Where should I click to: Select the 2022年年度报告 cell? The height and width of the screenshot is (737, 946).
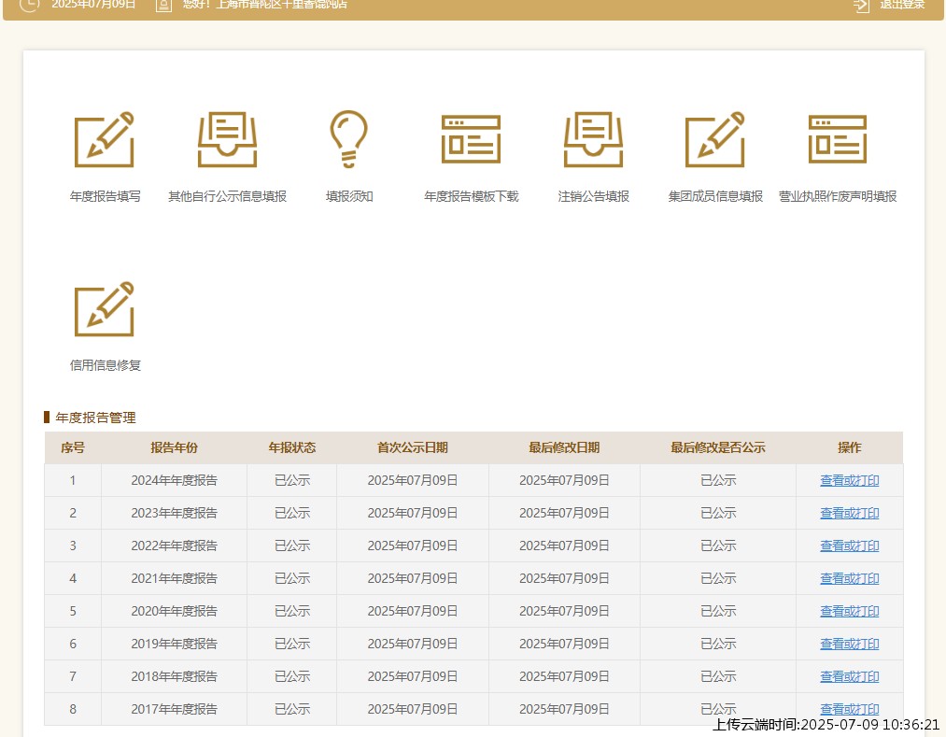point(174,546)
